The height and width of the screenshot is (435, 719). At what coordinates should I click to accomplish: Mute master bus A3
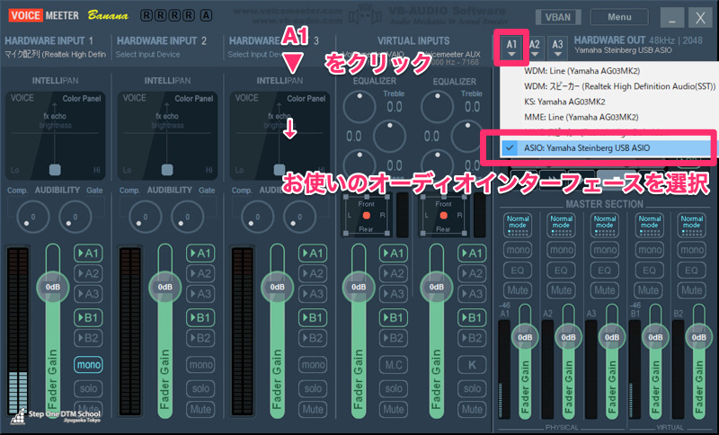(x=605, y=290)
